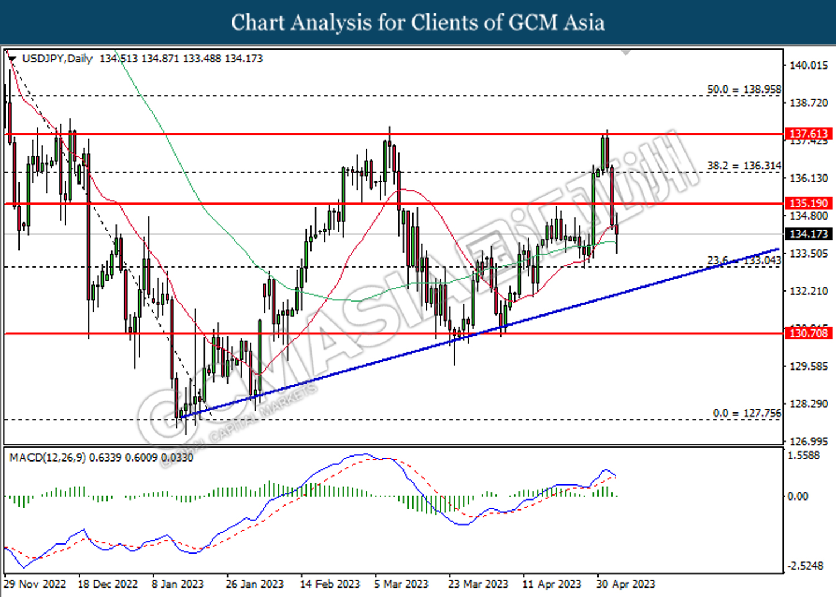Screen dimensions: 836x597
Task: Click the date label 18 Dec 2022
Action: (108, 584)
